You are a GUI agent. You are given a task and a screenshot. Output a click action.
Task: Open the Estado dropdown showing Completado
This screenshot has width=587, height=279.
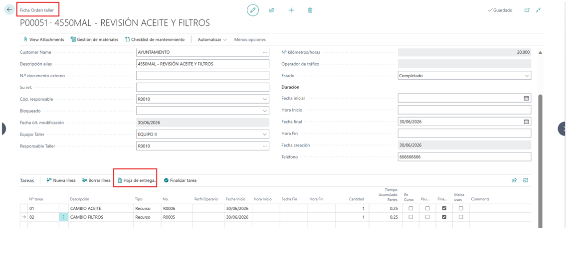pyautogui.click(x=464, y=76)
